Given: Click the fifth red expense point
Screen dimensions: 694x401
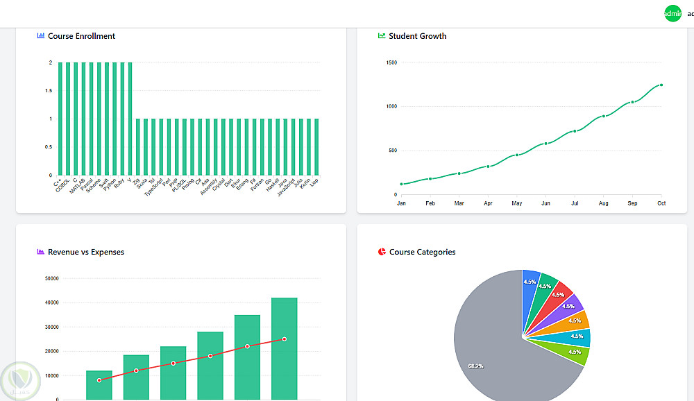Looking at the screenshot, I should 248,346.
